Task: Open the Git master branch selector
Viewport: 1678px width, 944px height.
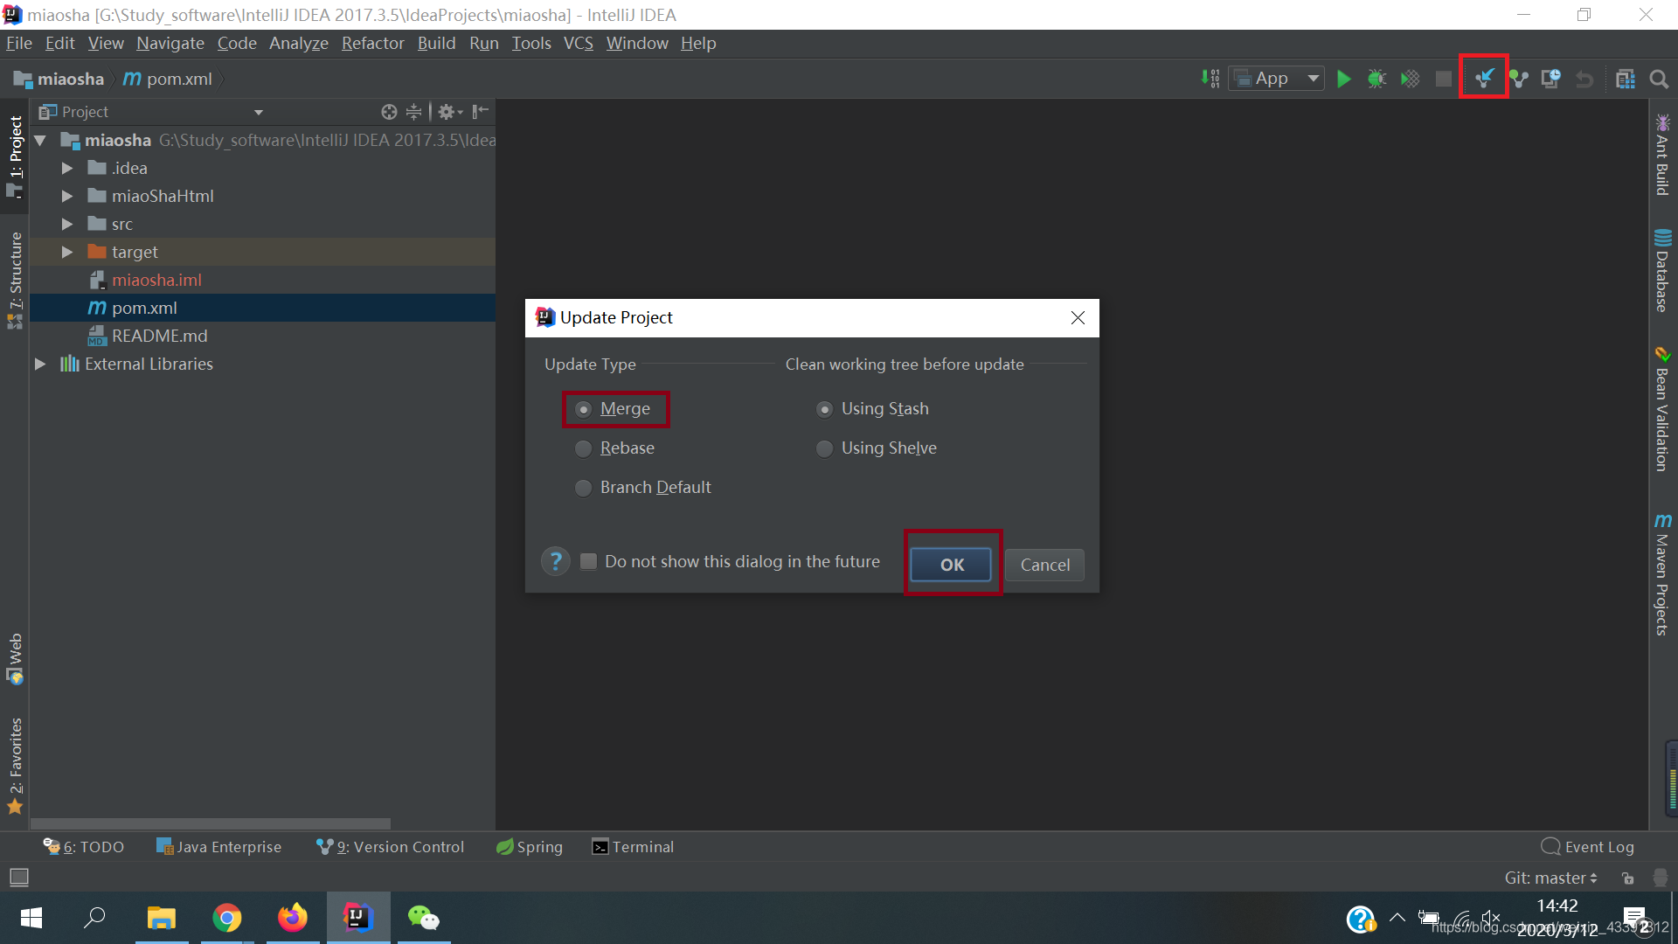Action: [1551, 878]
